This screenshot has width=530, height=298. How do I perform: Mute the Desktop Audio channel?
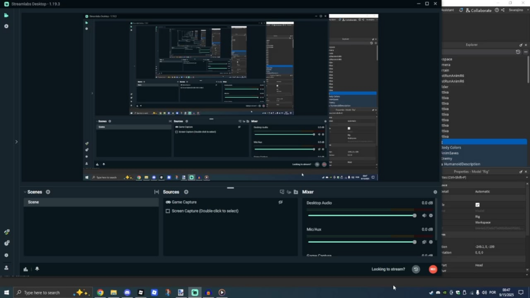[424, 216]
